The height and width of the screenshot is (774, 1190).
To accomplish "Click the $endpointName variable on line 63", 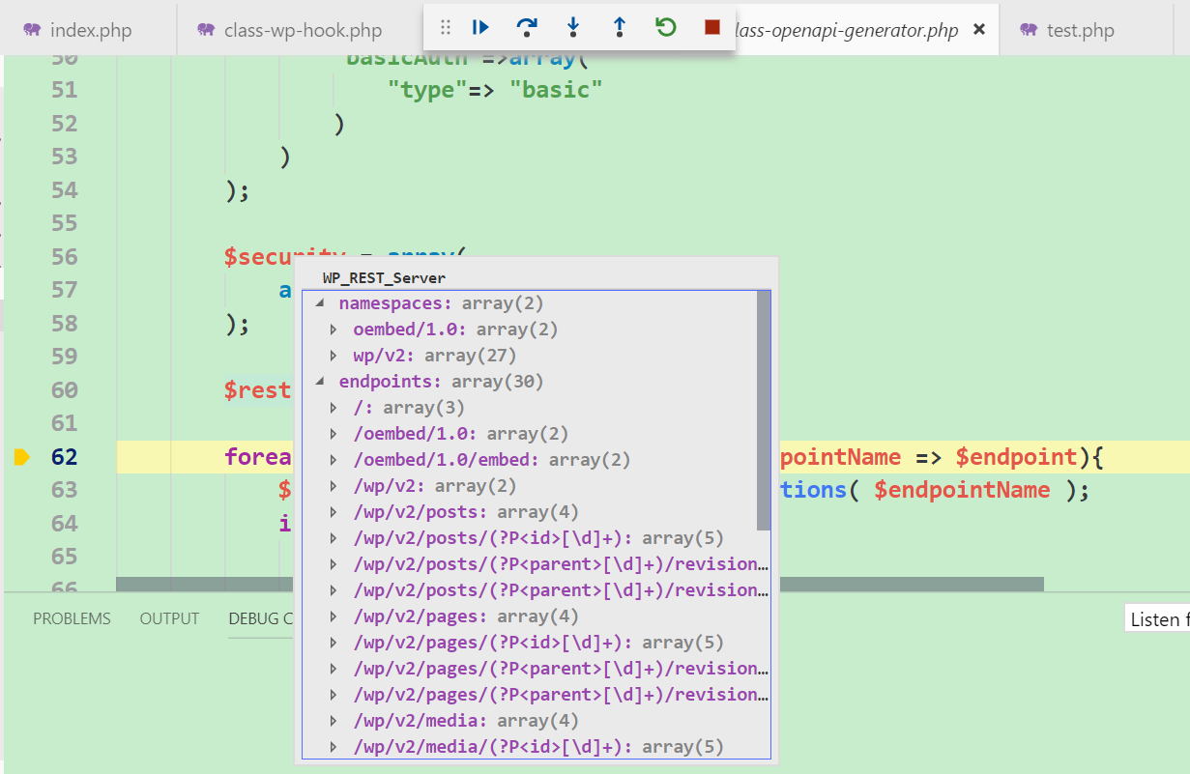I will pos(962,490).
